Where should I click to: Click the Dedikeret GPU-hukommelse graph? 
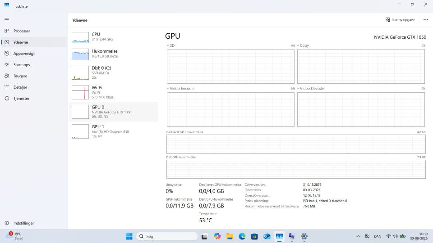296,144
